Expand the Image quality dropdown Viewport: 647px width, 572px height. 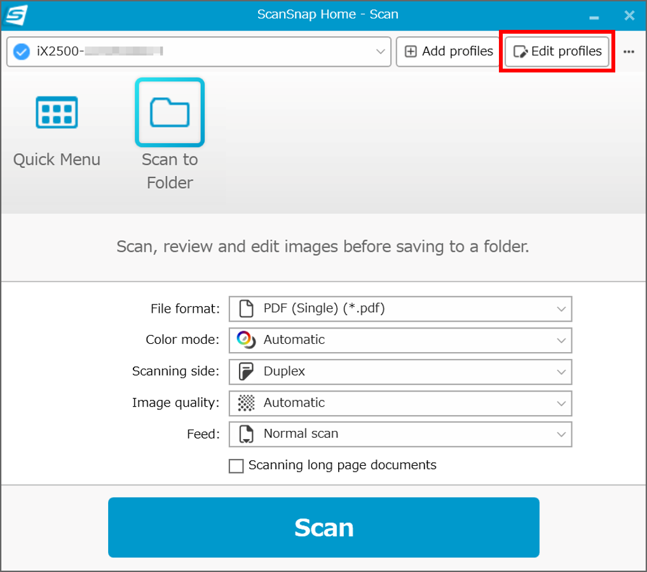pyautogui.click(x=400, y=403)
